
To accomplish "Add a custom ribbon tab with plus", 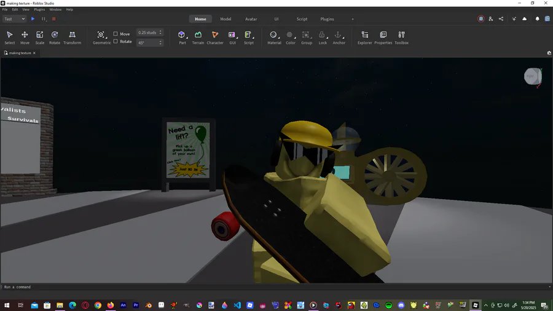I will (x=352, y=19).
